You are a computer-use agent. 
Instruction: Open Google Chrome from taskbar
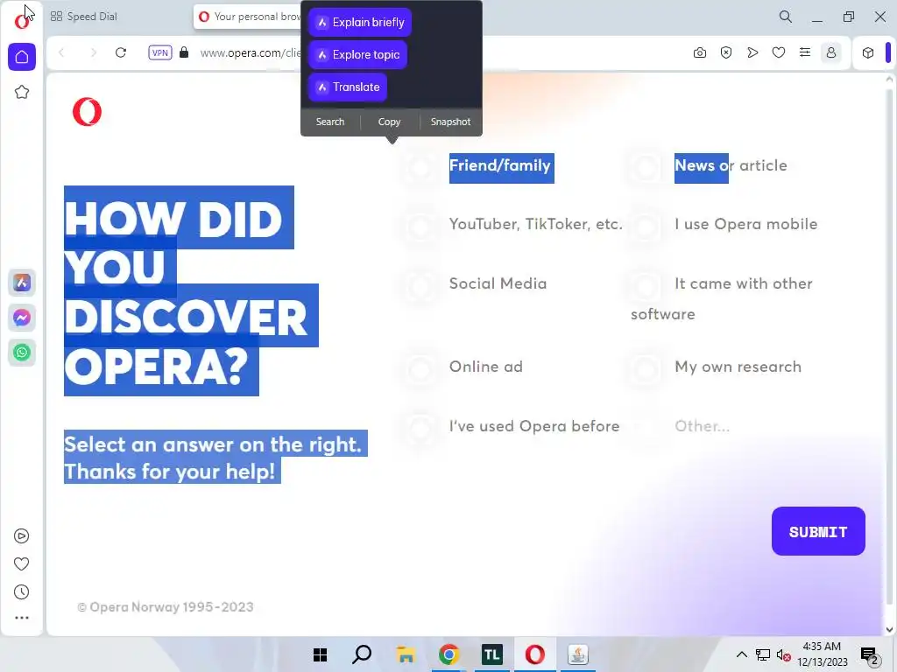[x=449, y=654]
